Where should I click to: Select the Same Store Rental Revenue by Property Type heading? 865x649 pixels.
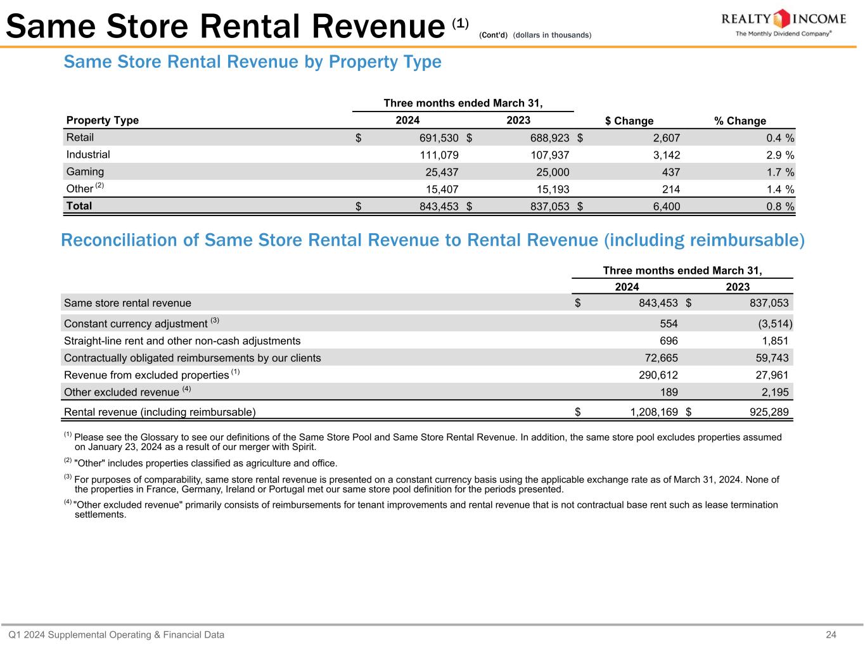pos(252,62)
